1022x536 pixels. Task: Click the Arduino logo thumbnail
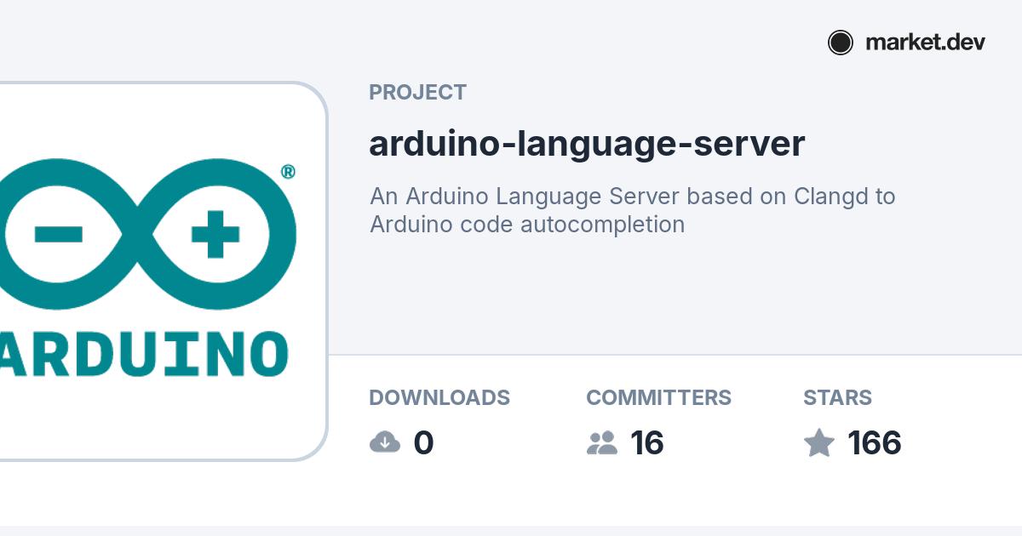pyautogui.click(x=162, y=272)
